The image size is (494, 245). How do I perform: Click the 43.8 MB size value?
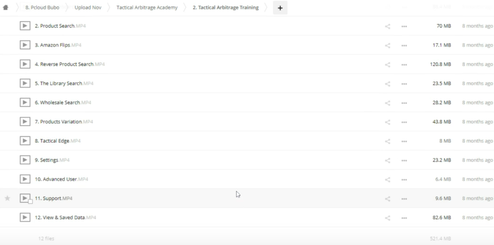442,121
